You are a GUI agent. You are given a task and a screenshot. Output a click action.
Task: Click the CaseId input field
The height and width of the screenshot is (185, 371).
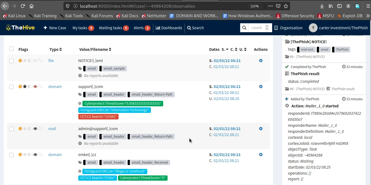(x=257, y=28)
